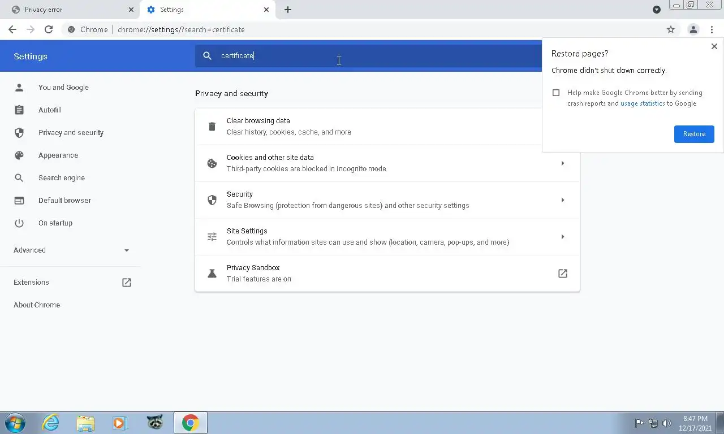This screenshot has width=724, height=434.
Task: Open the usage statistics link
Action: point(643,103)
